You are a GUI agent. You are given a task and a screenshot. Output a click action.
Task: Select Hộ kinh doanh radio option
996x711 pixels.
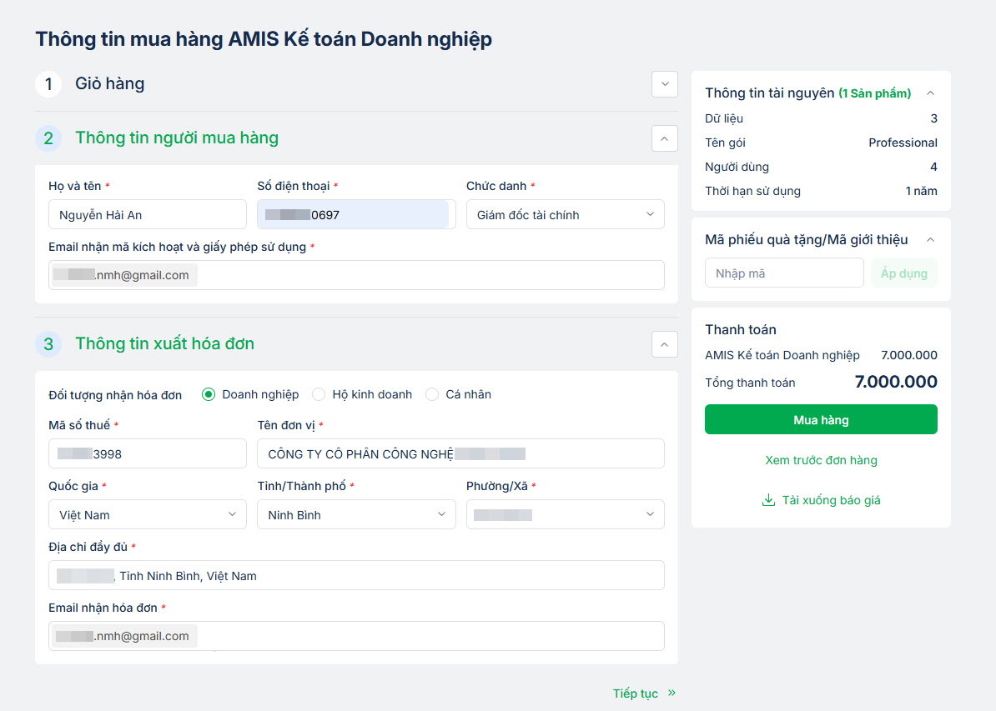[x=319, y=394]
